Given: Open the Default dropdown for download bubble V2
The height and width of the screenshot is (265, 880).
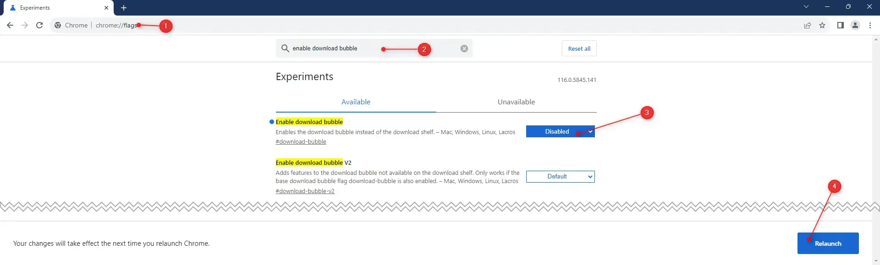Looking at the screenshot, I should click(x=560, y=177).
